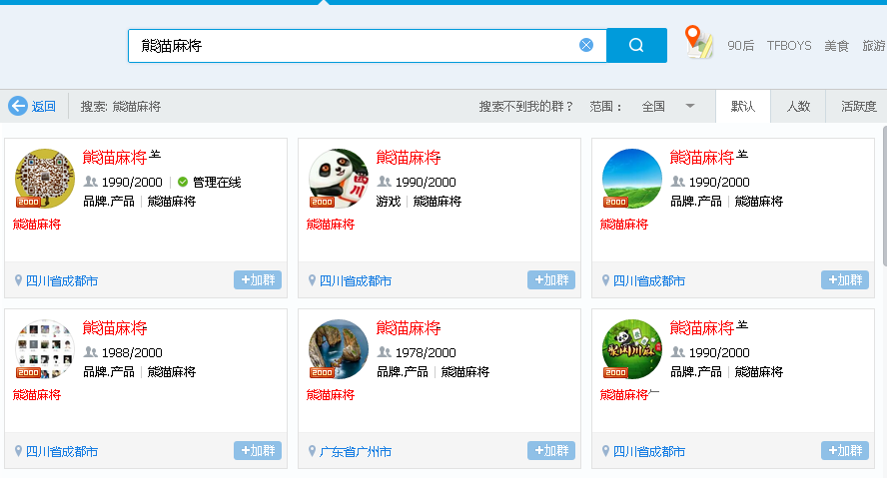Join the Guangzhou group with 加群
887x478 pixels.
pos(551,451)
